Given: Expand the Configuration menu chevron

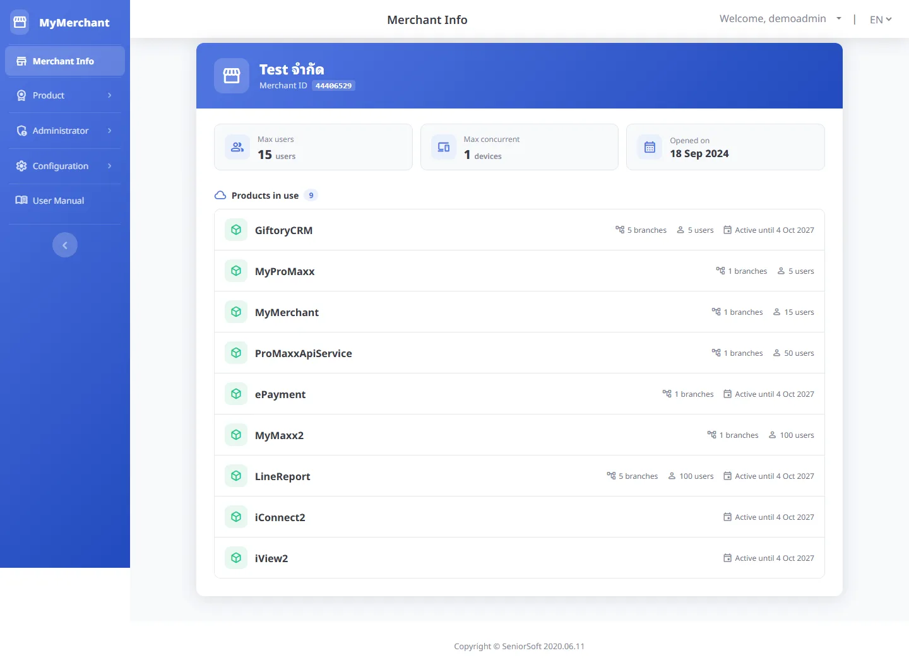Looking at the screenshot, I should (110, 166).
